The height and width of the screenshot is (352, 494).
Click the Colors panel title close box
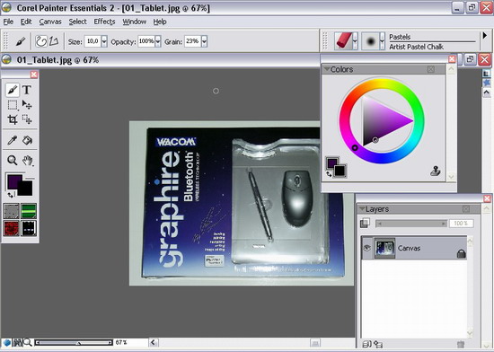pos(431,69)
